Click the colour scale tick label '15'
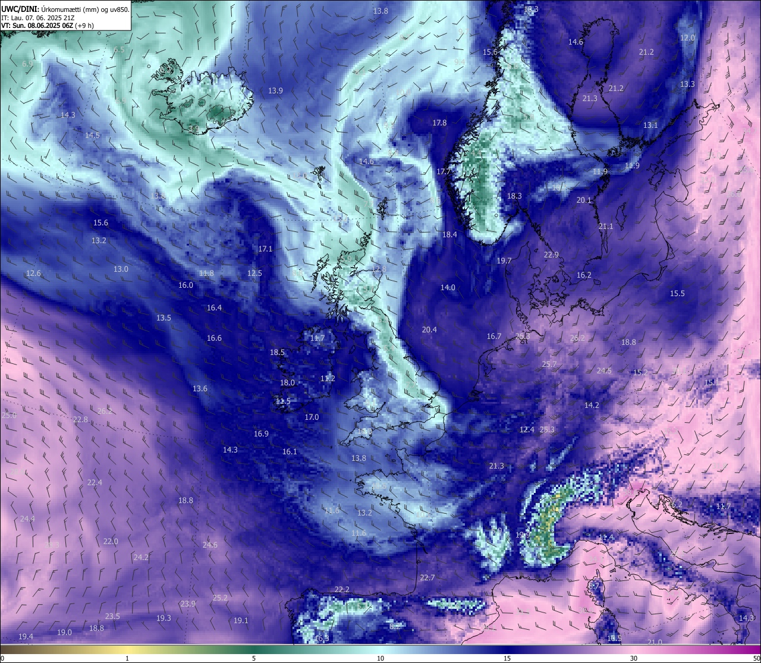This screenshot has width=761, height=663. [507, 658]
